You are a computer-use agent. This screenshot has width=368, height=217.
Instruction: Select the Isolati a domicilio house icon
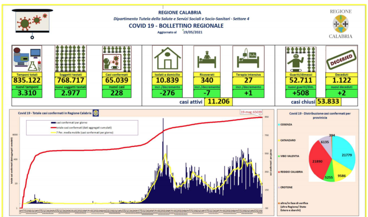pos(167,58)
